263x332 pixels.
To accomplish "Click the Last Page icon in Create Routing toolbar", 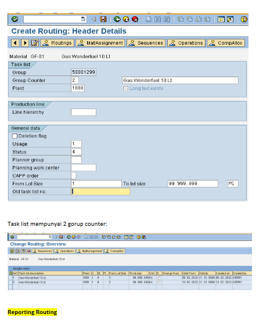I will 207,19.
